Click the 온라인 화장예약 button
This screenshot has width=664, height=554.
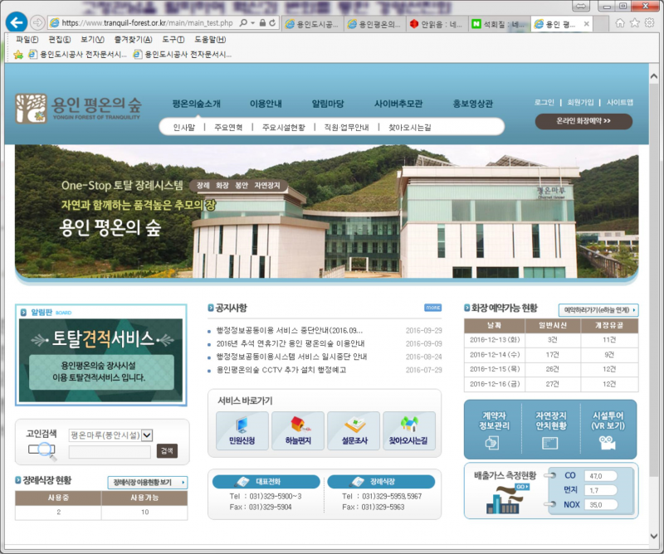coord(583,121)
